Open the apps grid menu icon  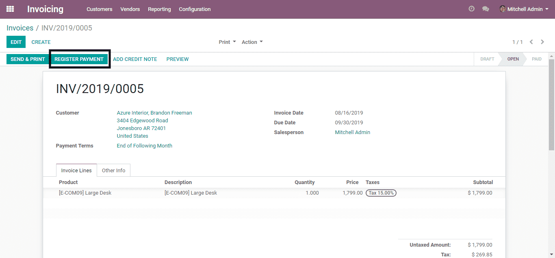point(10,9)
